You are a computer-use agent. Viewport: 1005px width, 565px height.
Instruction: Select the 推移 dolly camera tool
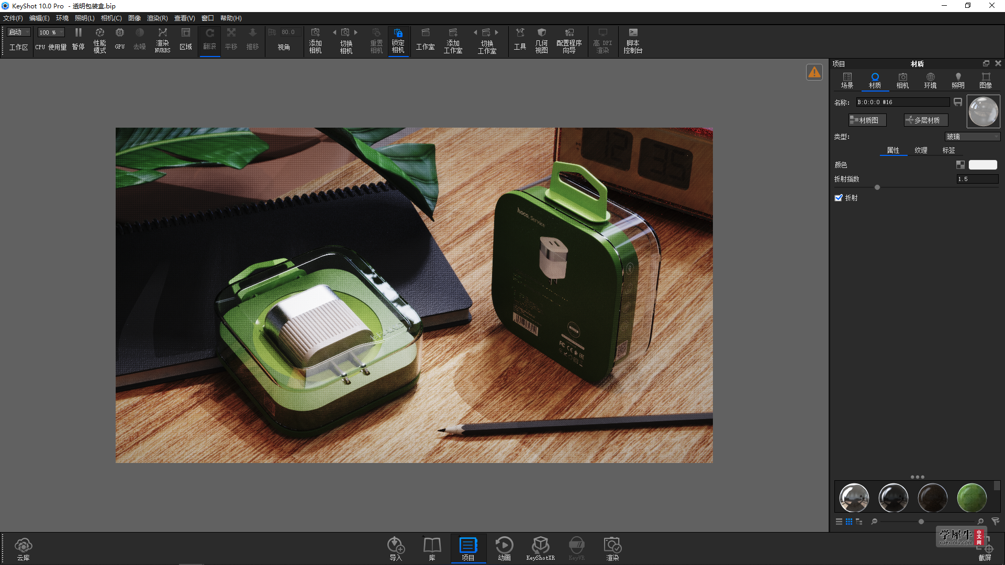(252, 40)
